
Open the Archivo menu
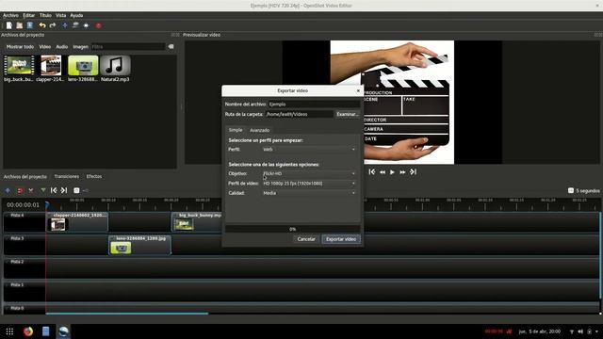(x=10, y=15)
